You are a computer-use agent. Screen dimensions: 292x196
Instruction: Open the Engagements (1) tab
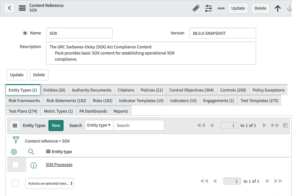[218, 100]
